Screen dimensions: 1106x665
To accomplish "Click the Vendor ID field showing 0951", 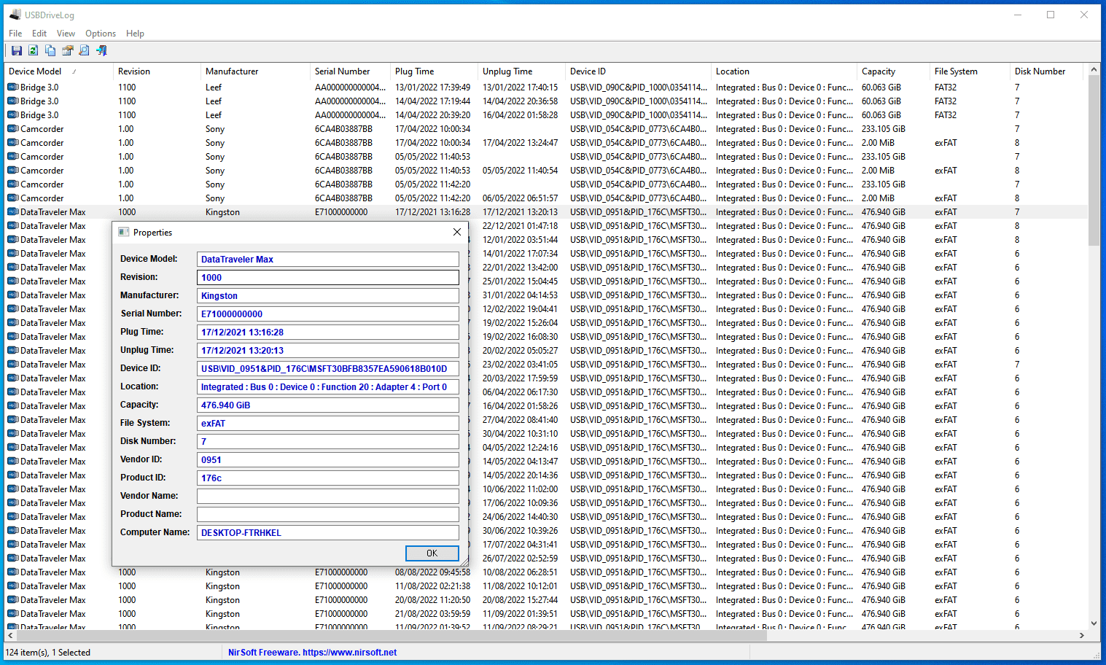I will point(328,460).
